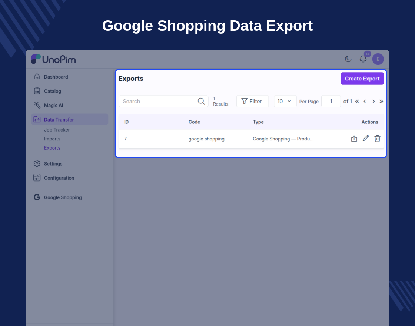Click the UnoPim logo
The height and width of the screenshot is (326, 415).
[53, 59]
